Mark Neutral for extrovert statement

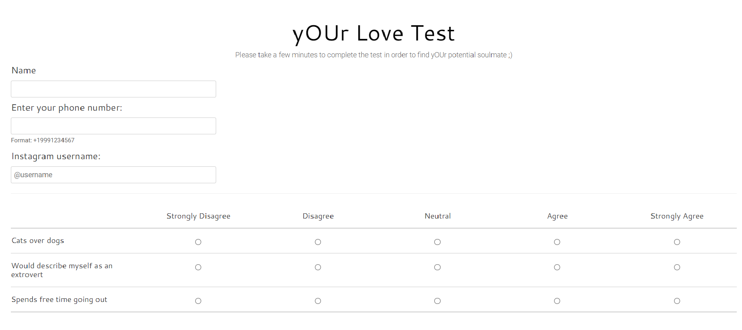[437, 267]
